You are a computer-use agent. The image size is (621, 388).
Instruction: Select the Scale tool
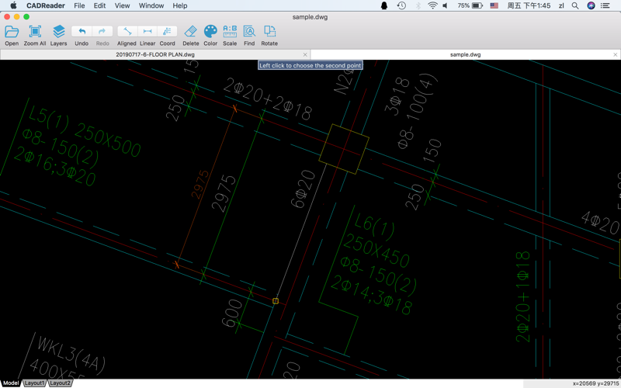[x=230, y=35]
